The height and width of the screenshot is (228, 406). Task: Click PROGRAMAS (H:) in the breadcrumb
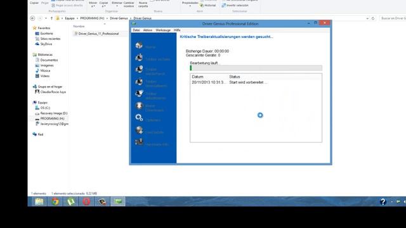point(92,18)
